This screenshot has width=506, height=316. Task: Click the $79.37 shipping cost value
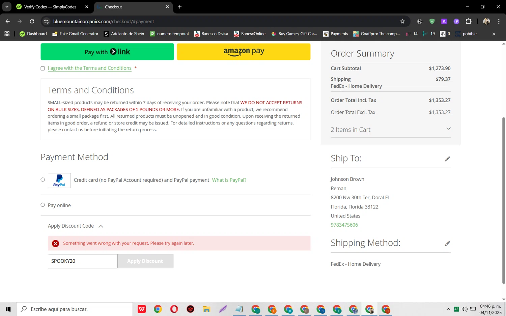(x=443, y=79)
